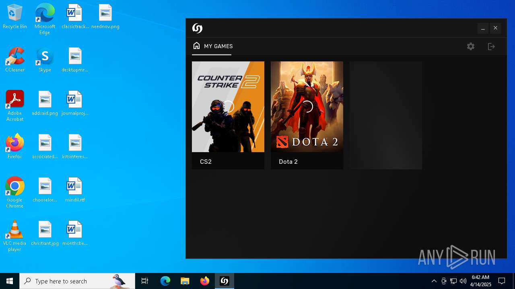Select the Counter Strike 2 cover art
Image resolution: width=515 pixels, height=289 pixels.
click(x=228, y=107)
